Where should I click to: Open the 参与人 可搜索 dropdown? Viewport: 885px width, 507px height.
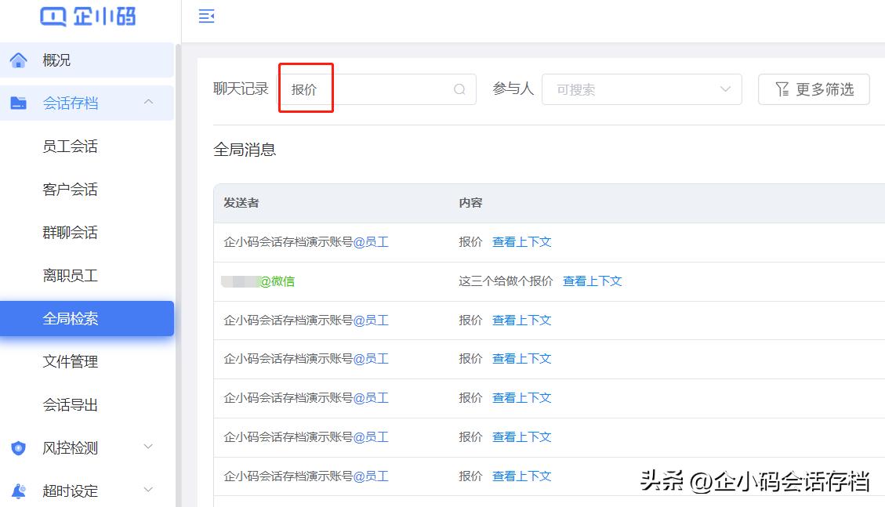641,89
